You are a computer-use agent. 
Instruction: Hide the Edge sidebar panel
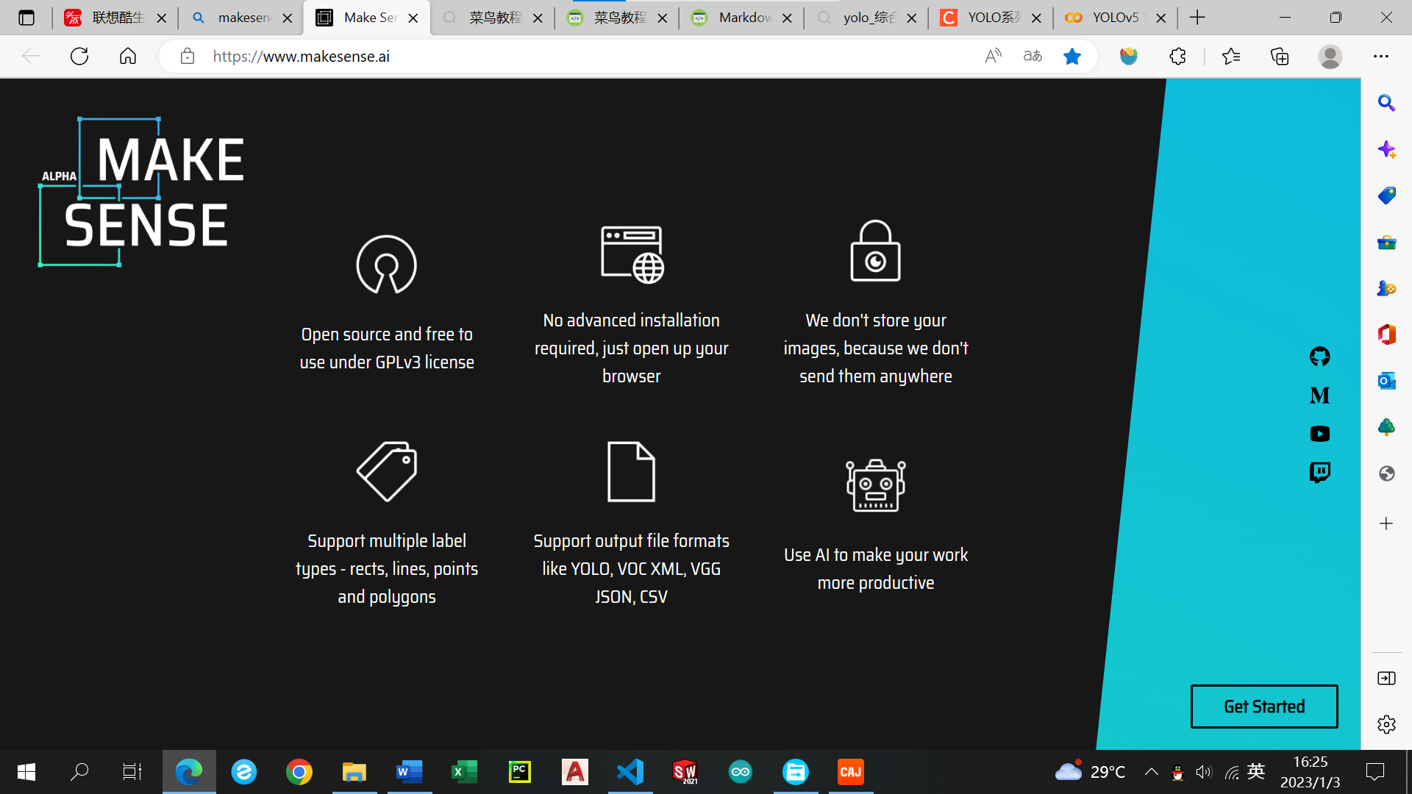(x=1386, y=678)
